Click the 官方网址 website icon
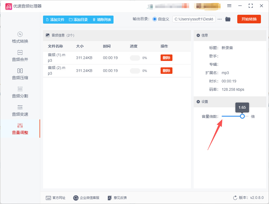269x204 pixels. pos(48,198)
